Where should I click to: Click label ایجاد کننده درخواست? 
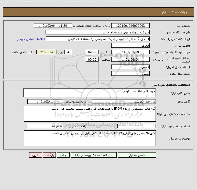(x=176, y=39)
